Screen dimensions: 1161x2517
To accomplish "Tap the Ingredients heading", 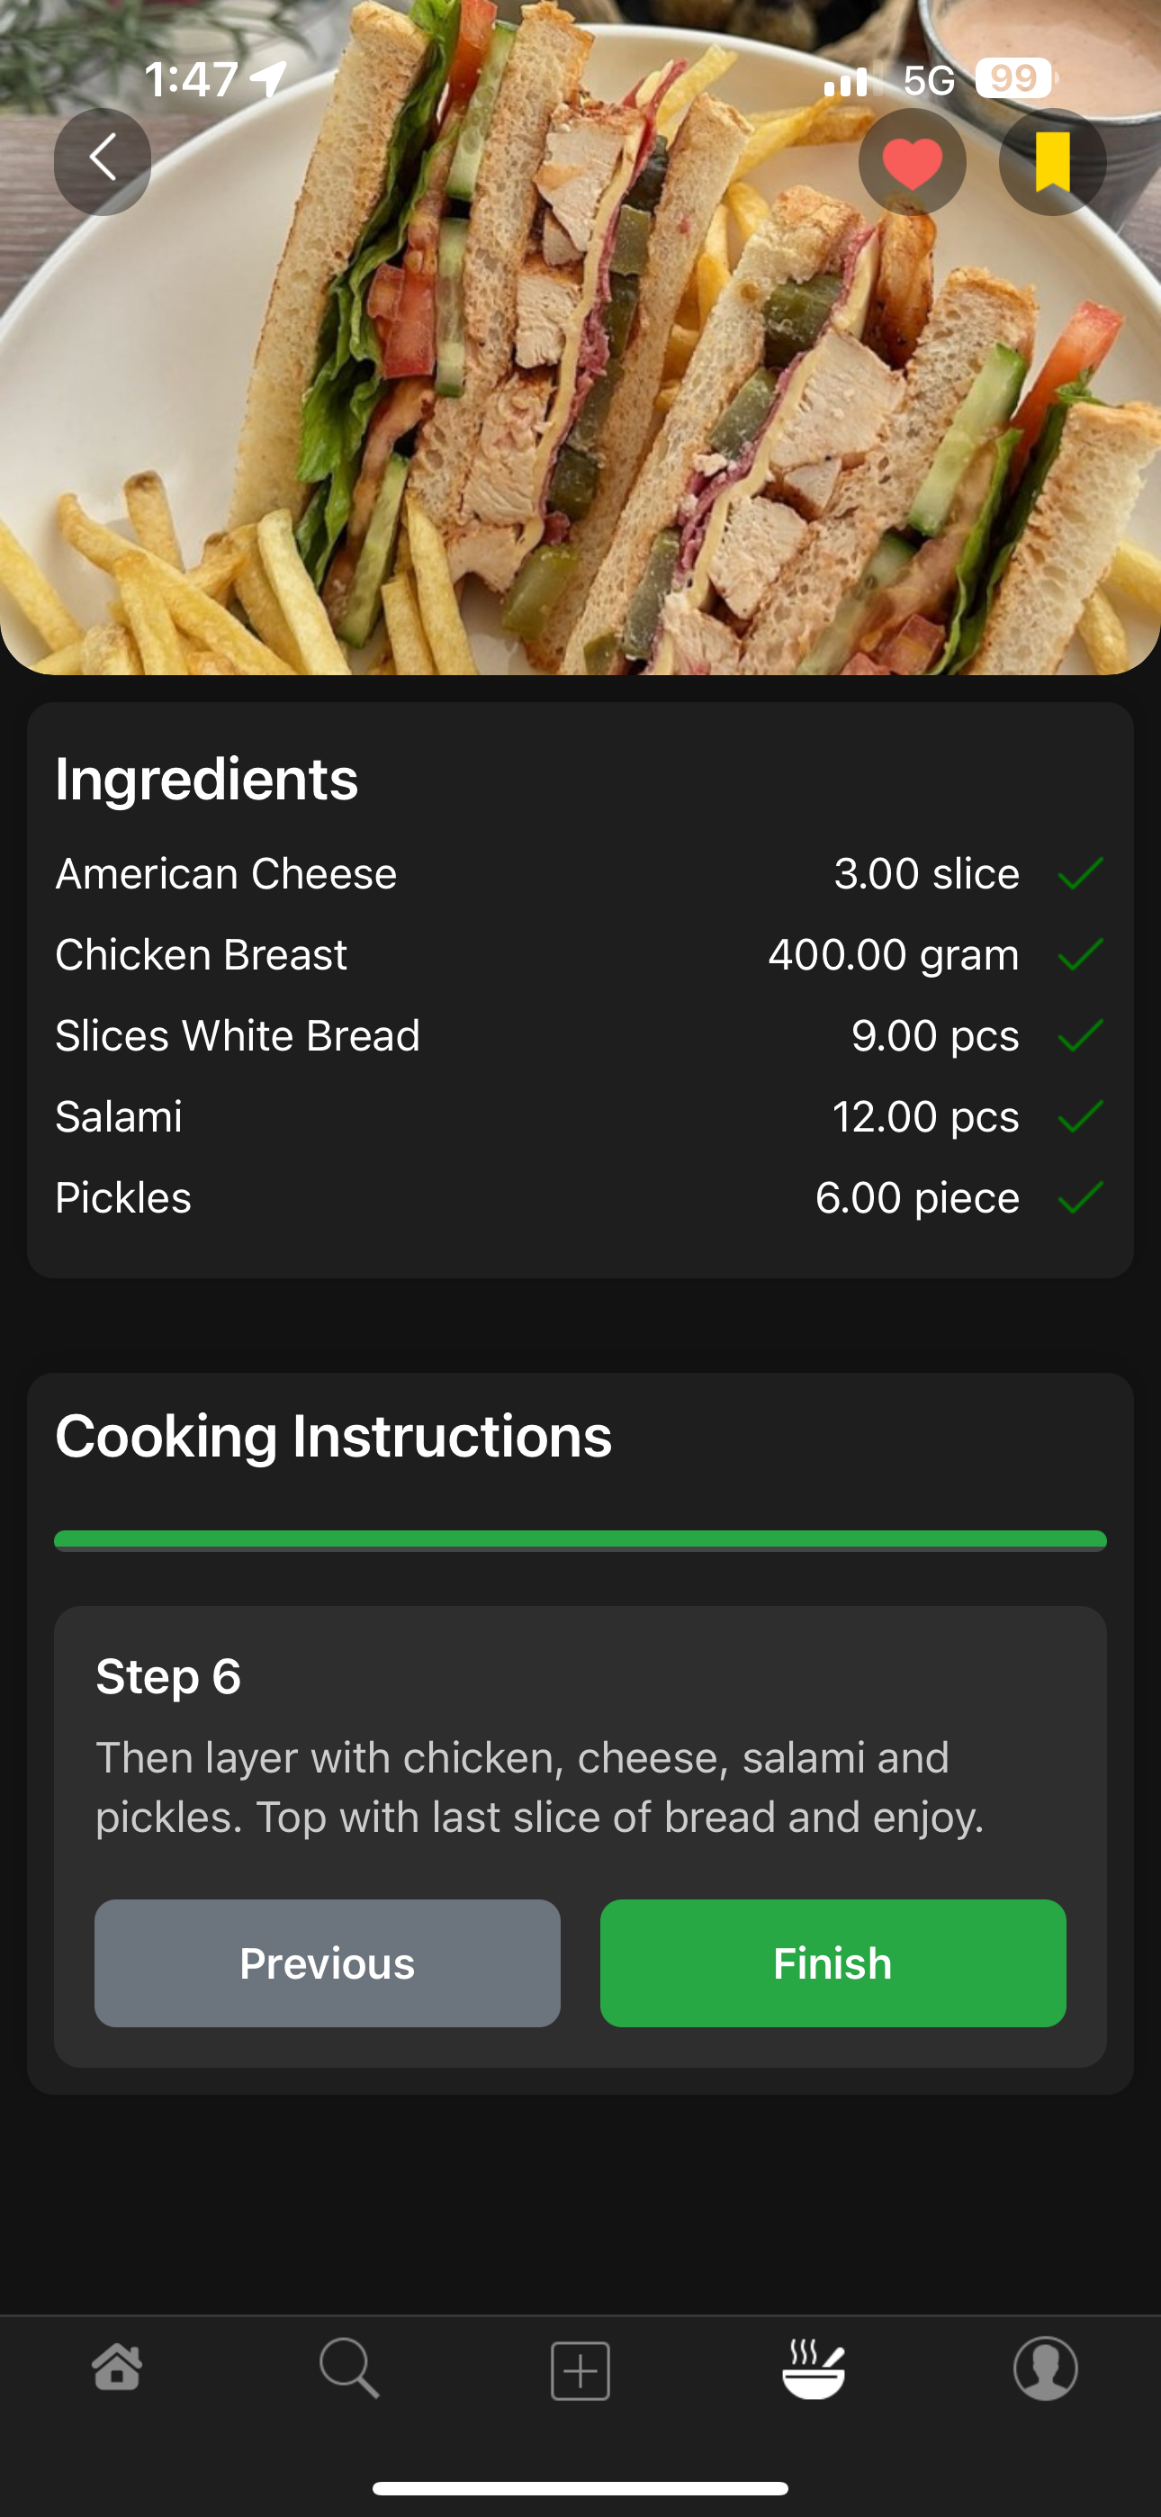I will pos(206,779).
